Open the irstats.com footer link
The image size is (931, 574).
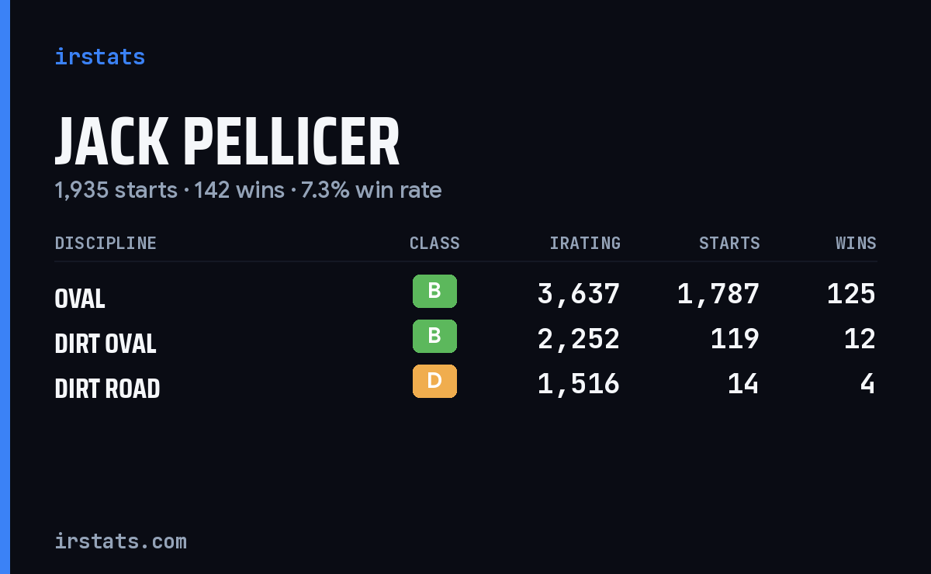120,541
